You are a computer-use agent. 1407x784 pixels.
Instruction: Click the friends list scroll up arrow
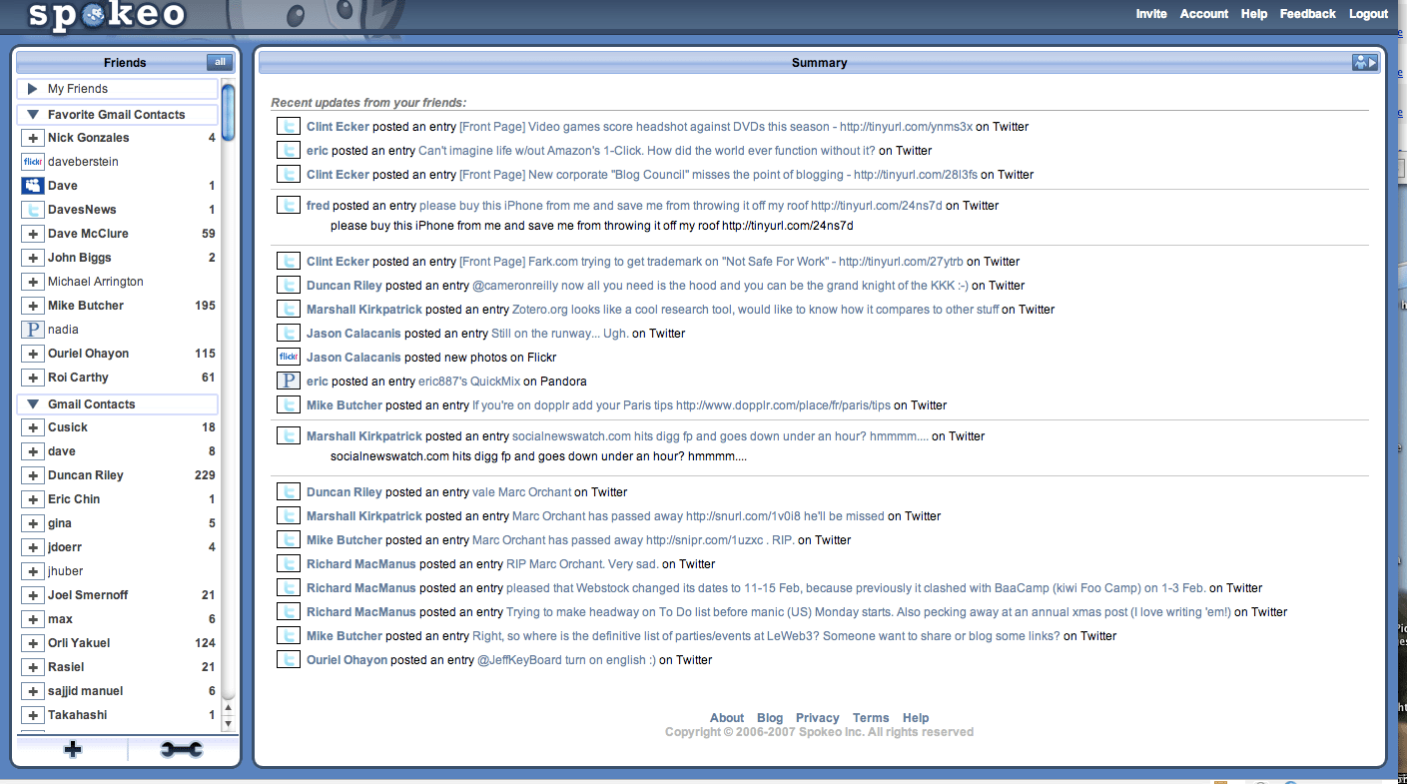228,707
